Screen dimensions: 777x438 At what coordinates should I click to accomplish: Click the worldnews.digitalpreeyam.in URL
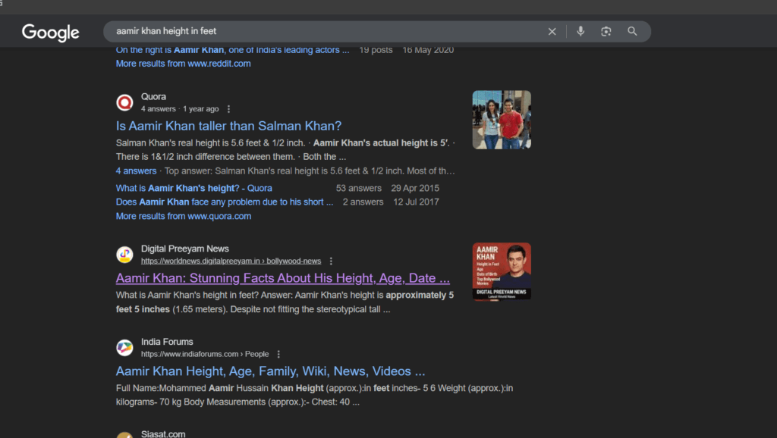pyautogui.click(x=231, y=261)
